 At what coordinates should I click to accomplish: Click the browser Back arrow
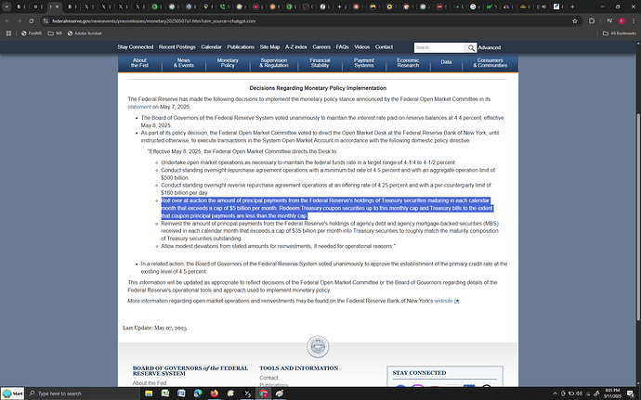click(7, 20)
